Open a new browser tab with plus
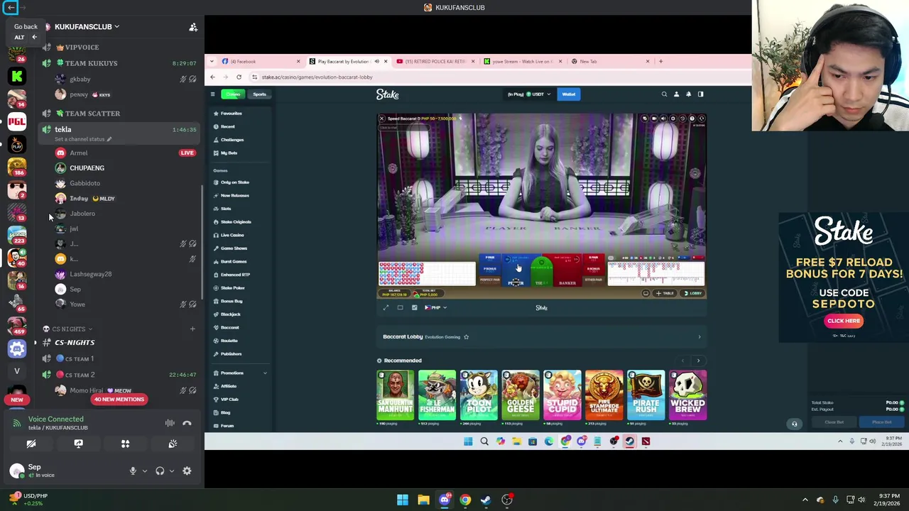909x511 pixels. pos(660,62)
